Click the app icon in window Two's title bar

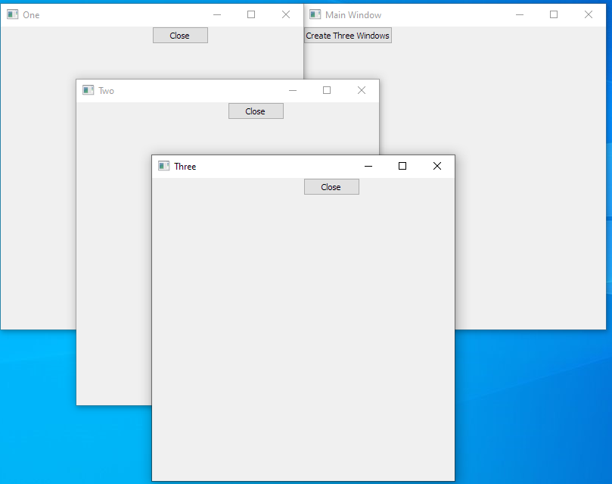[x=89, y=90]
